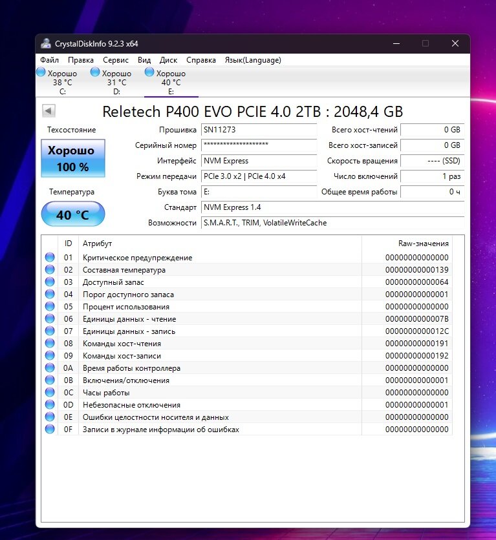Image resolution: width=496 pixels, height=540 pixels.
Task: Select row Доступный запас
Action: (247, 282)
